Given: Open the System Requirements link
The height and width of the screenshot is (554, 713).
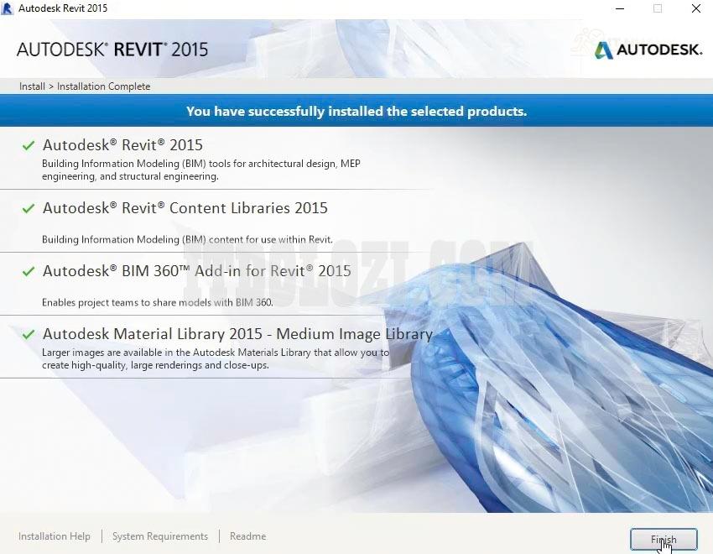Looking at the screenshot, I should [160, 536].
